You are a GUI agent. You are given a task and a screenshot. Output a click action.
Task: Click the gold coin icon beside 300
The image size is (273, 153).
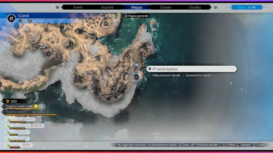tap(7, 101)
